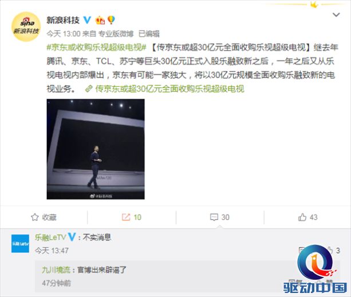Click the post timestamp 今天 13:00
Viewport: 351px width, 297px height.
pyautogui.click(x=64, y=34)
